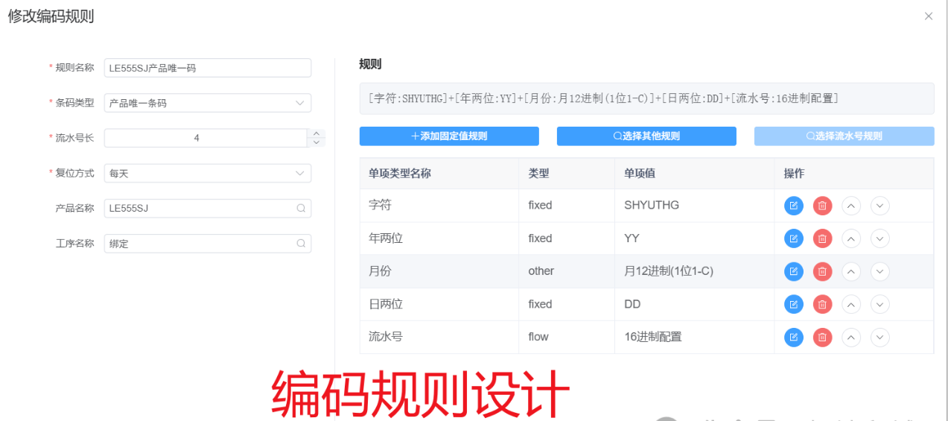Screen dimensions: 948x421
Task: Move the 流水号 row up
Action: click(x=851, y=338)
